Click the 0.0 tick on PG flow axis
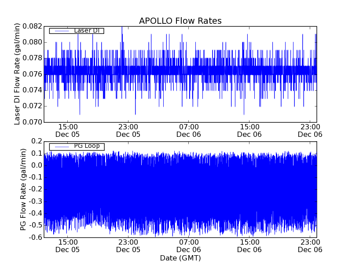352x264 pixels. pyautogui.click(x=37, y=165)
